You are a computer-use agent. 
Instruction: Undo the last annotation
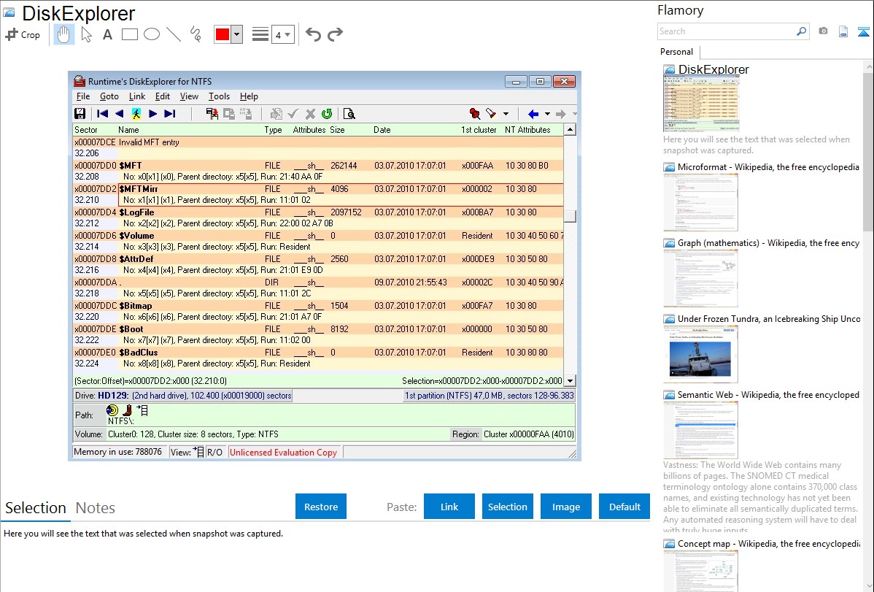pyautogui.click(x=313, y=34)
